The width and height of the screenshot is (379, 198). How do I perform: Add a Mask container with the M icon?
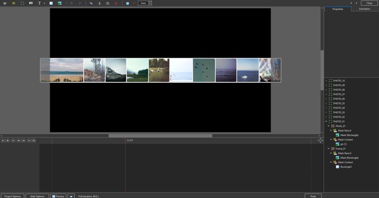tap(14, 3)
